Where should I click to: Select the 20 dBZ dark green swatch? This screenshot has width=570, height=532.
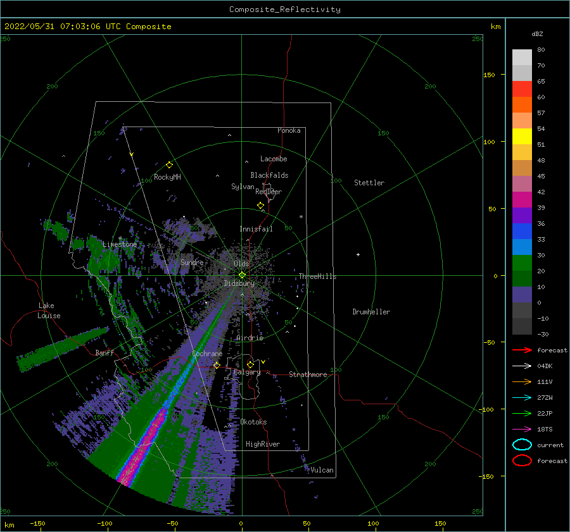point(522,278)
